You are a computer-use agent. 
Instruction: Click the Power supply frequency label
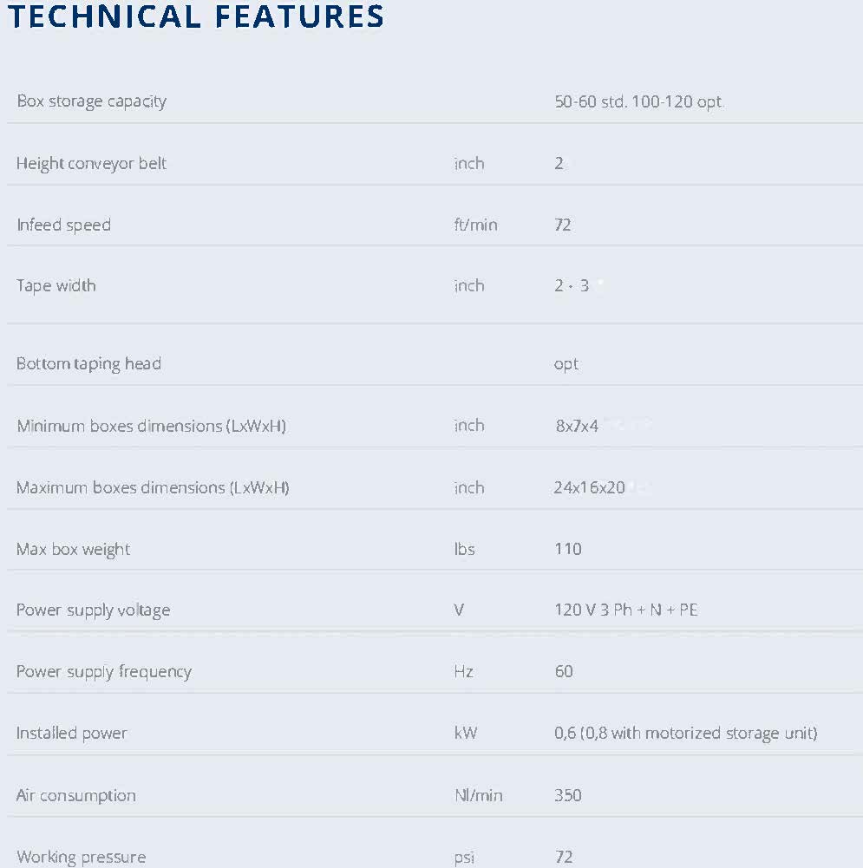103,672
